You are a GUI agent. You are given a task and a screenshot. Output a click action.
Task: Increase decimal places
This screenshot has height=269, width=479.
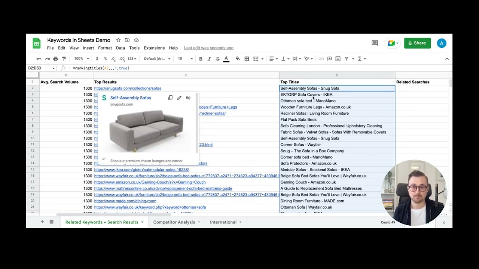click(x=122, y=59)
